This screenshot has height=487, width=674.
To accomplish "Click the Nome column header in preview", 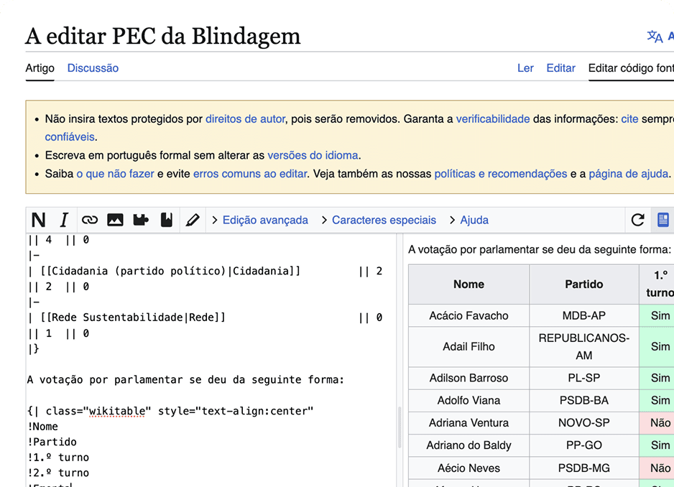I will [x=468, y=284].
